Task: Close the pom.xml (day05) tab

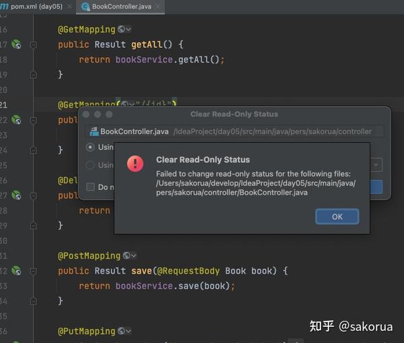Action: [x=69, y=7]
